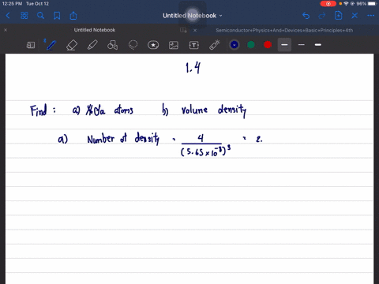Bookmark this page

coord(57,16)
